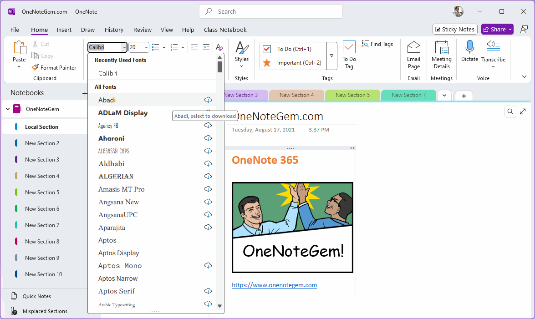Click the bullet list icon
Viewport: 535px width, 319px height.
(156, 47)
